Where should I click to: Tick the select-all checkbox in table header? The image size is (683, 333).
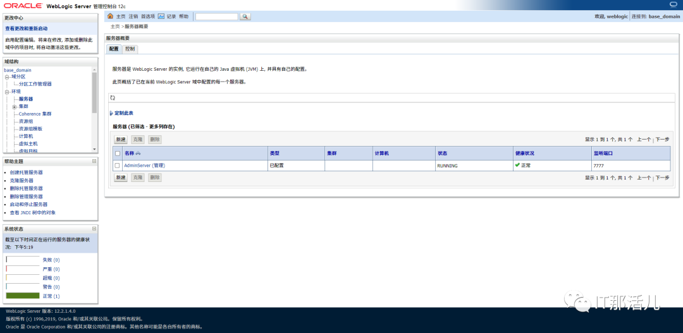(x=117, y=153)
